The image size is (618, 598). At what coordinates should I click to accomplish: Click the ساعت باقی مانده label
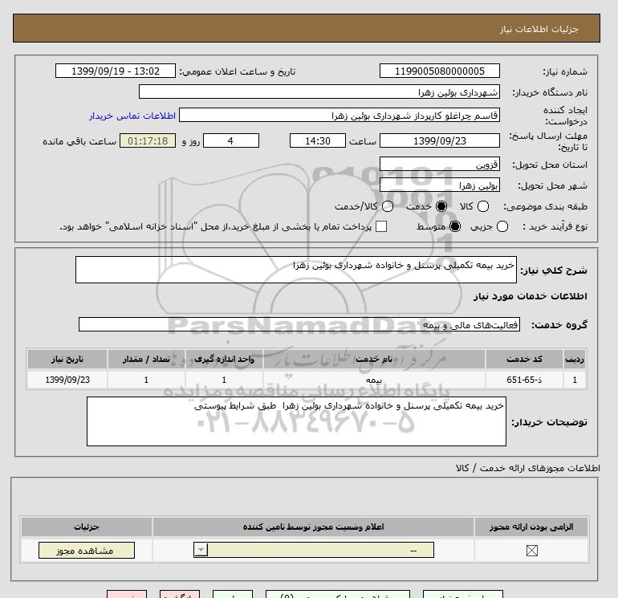point(79,141)
